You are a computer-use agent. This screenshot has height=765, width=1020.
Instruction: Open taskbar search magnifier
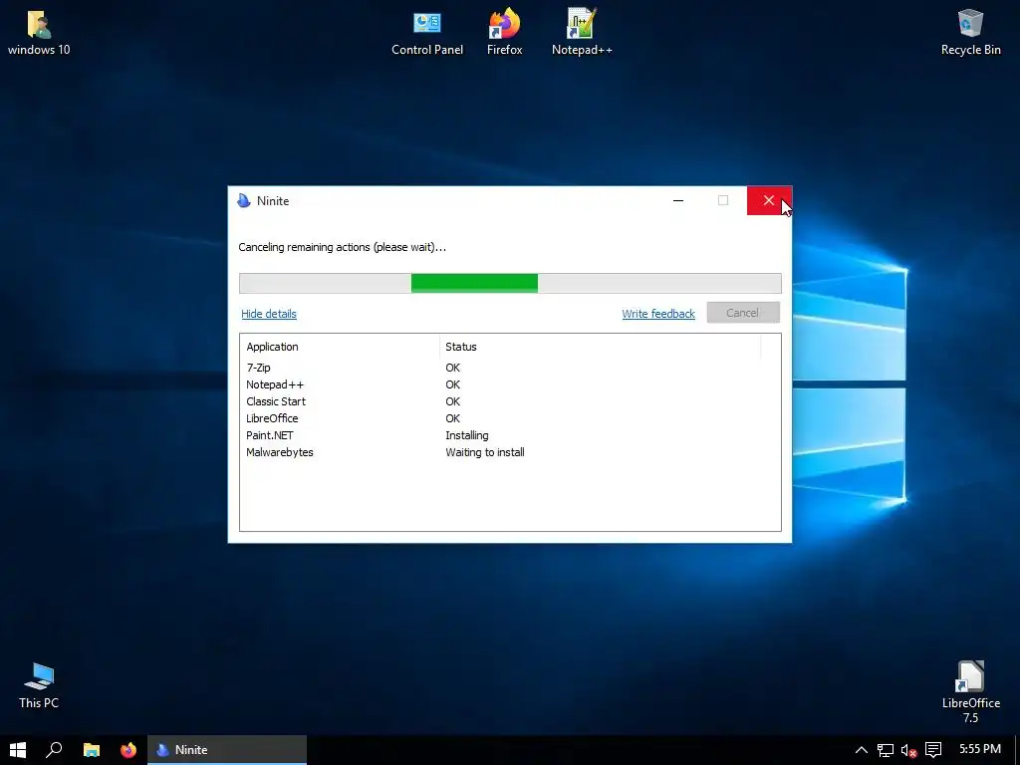[x=54, y=749]
